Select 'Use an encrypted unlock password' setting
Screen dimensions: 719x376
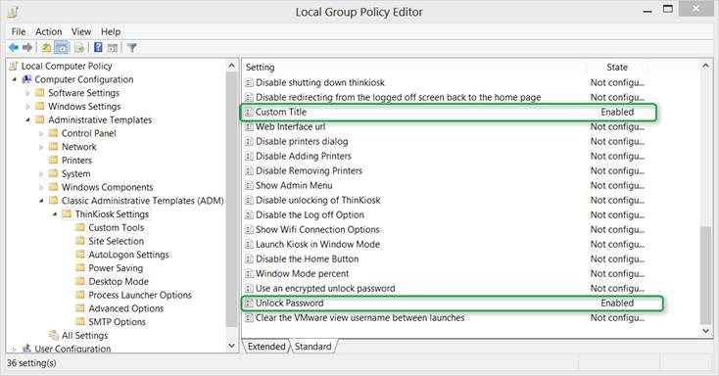(x=325, y=289)
